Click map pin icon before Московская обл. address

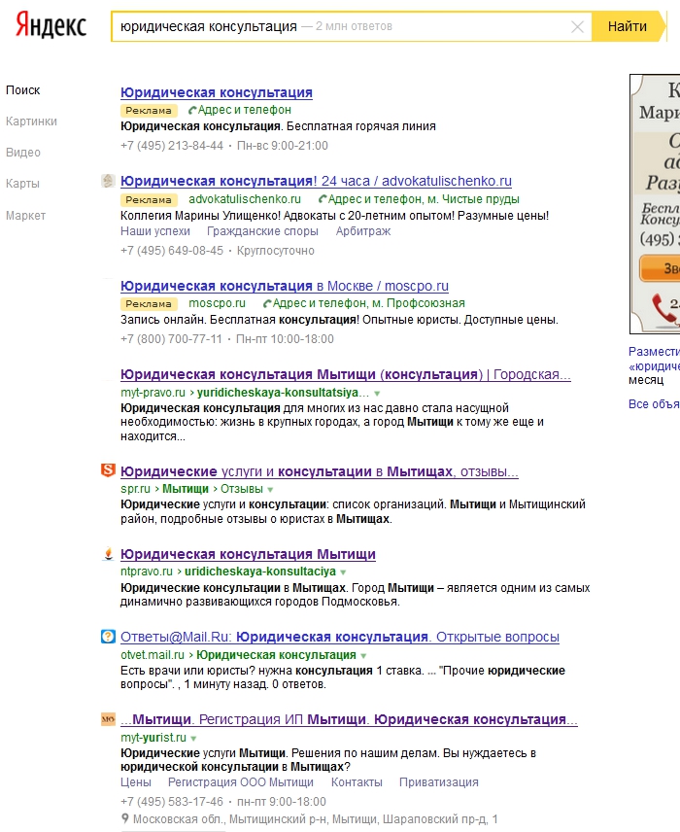coord(125,818)
